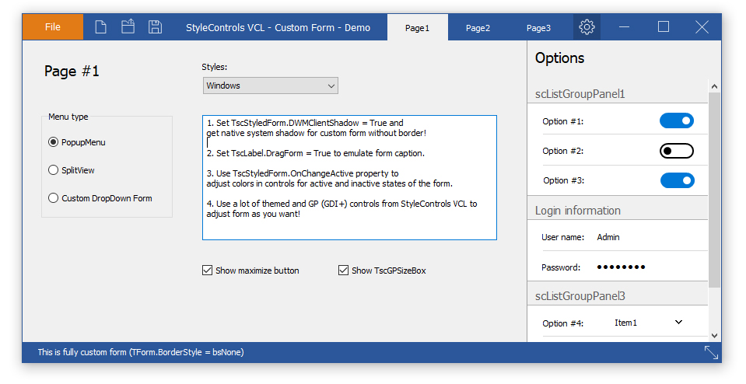Viewport: 746px width, 384px height.
Task: Click the Password field
Action: point(650,267)
